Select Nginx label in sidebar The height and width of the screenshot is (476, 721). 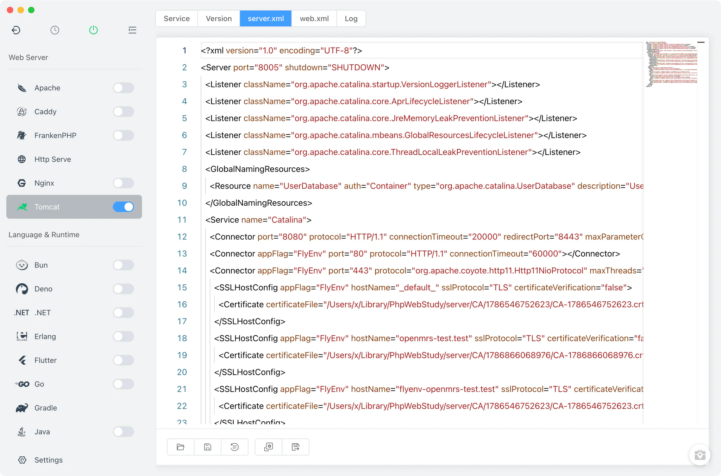point(44,183)
